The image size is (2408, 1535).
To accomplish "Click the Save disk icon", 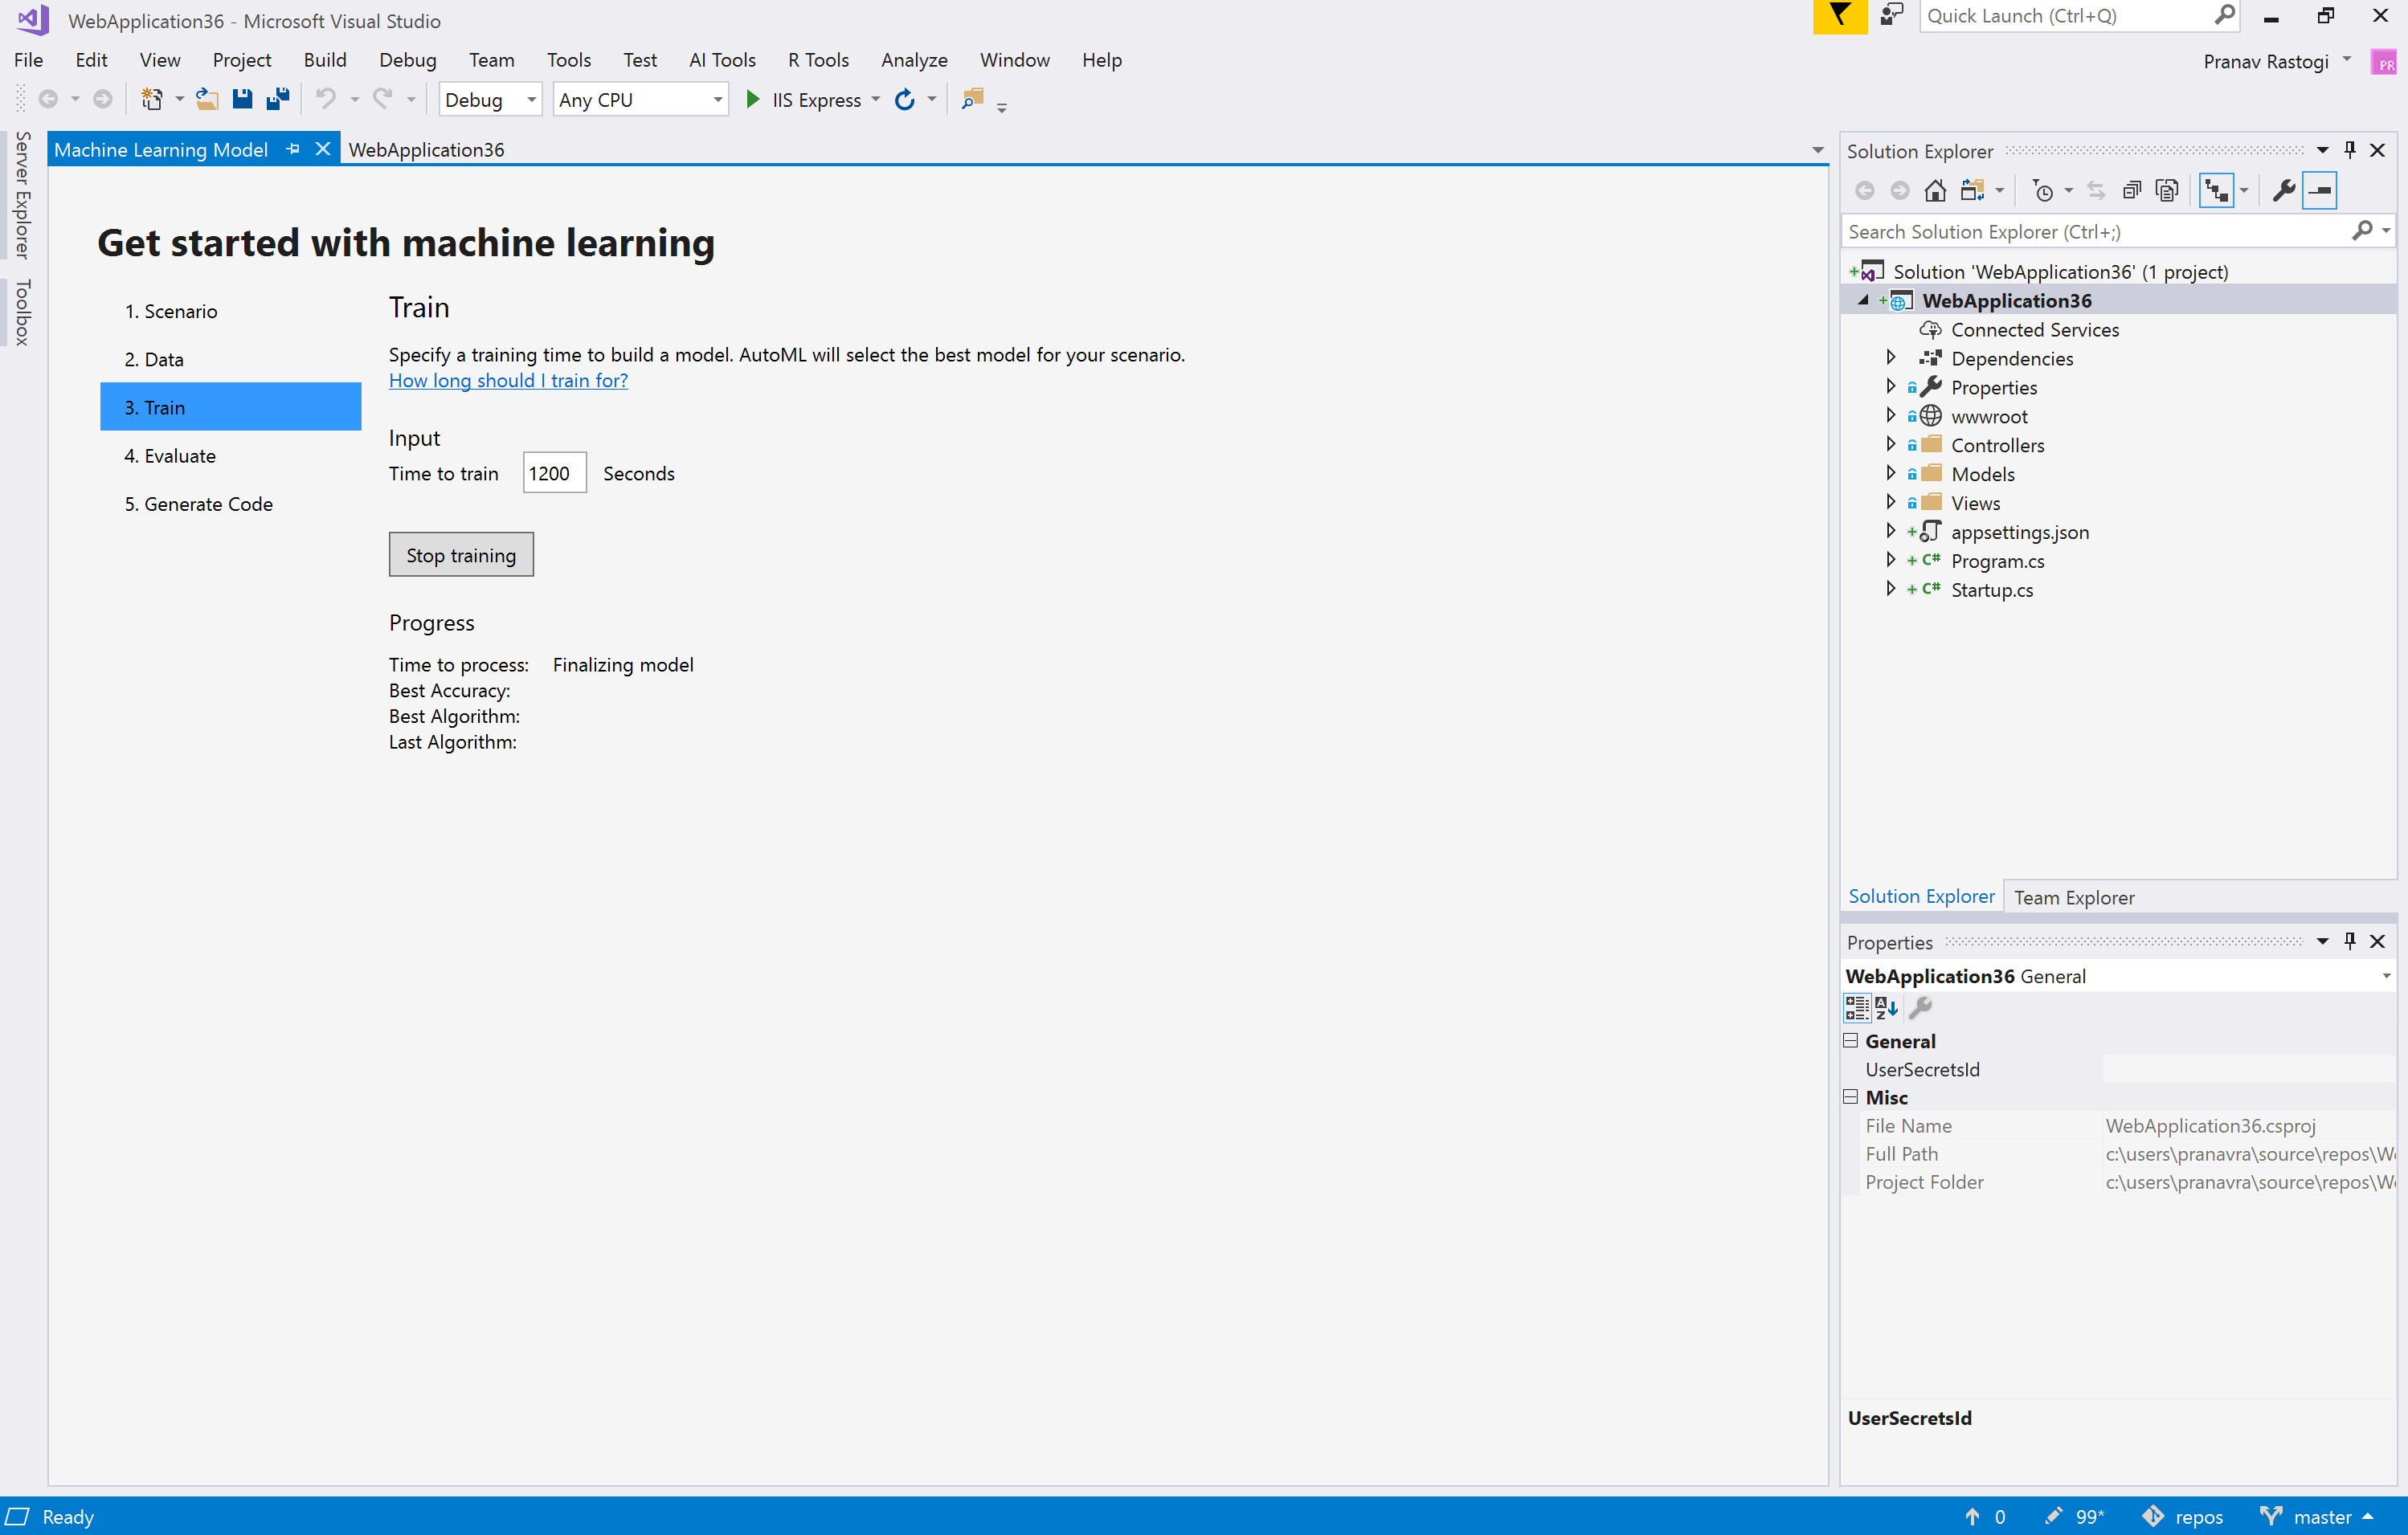I will point(242,99).
